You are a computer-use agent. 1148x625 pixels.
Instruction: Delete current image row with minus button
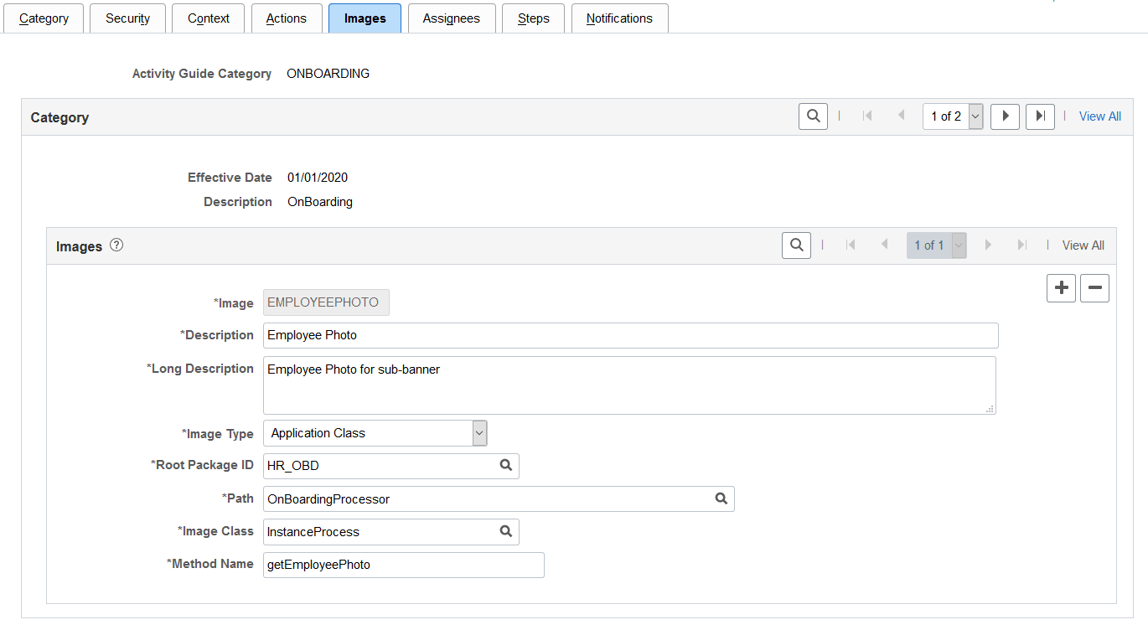click(x=1094, y=287)
